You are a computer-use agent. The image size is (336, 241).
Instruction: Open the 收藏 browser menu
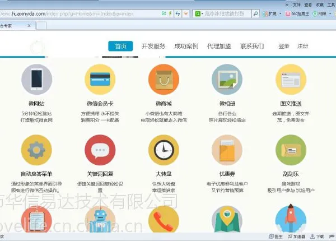click(320, 4)
